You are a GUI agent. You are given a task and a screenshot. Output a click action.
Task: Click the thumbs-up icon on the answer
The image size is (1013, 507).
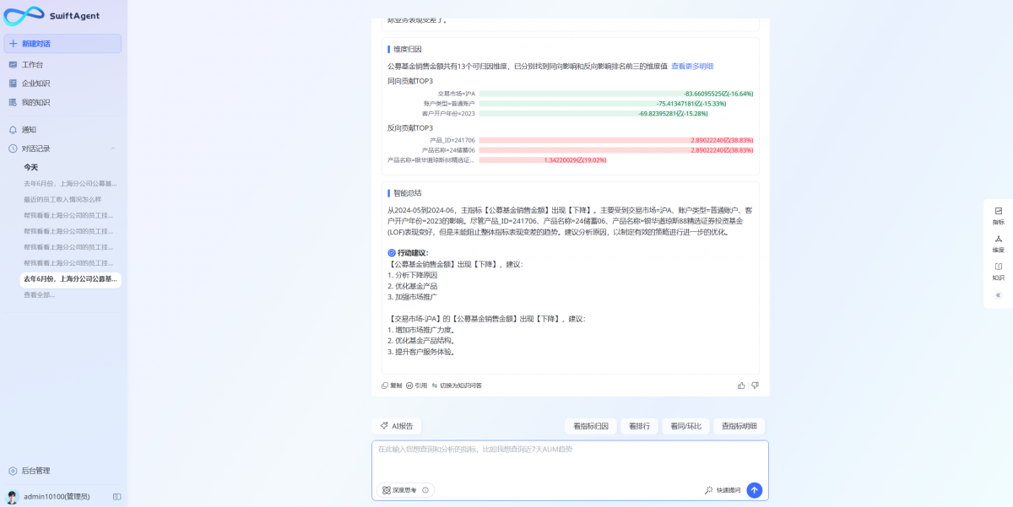tap(742, 385)
